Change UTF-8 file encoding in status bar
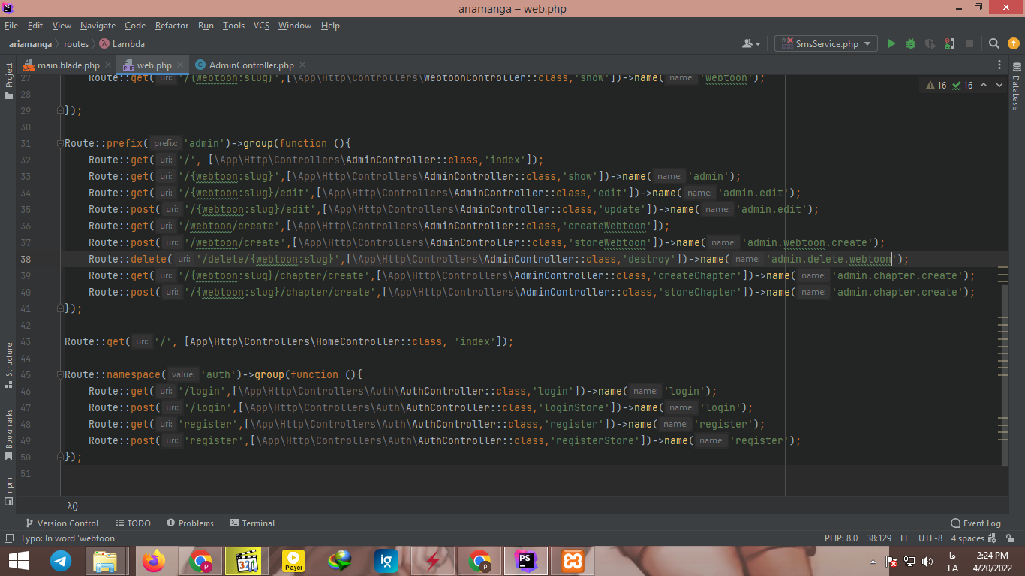 coord(930,538)
